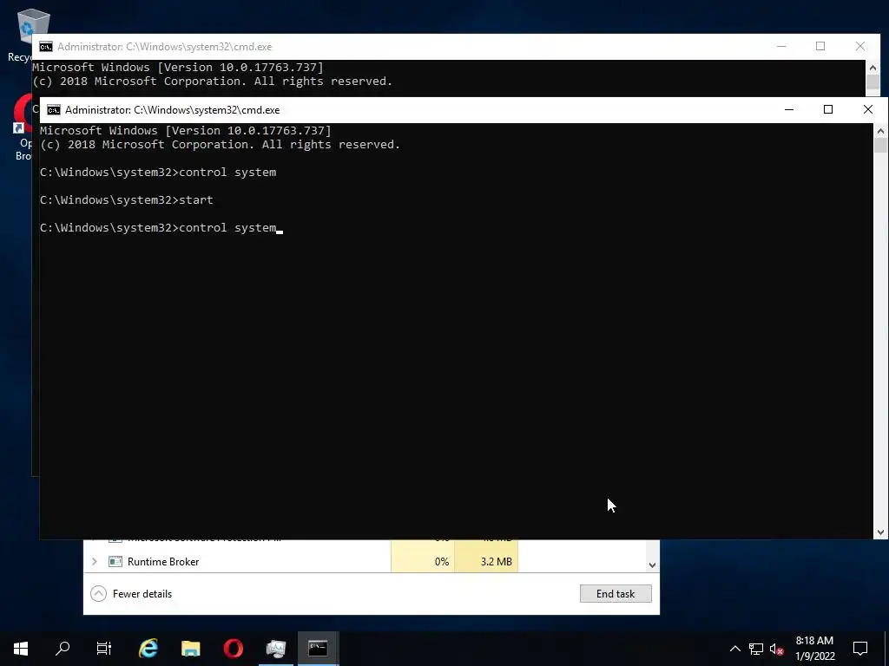Minimize the front cmd.exe window
The height and width of the screenshot is (666, 889).
point(788,109)
